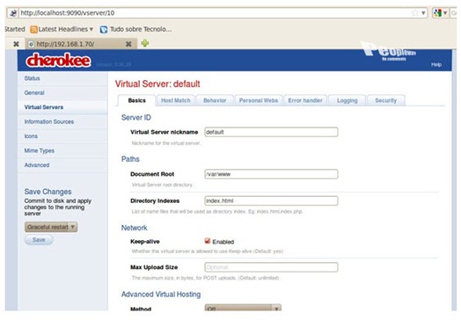The height and width of the screenshot is (320, 461).
Task: Open Information Sources in the sidebar
Action: pos(49,121)
